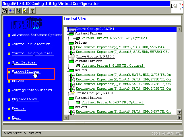Open the Virtual Drives menu link
This screenshot has height=137, width=184.
pos(26,72)
